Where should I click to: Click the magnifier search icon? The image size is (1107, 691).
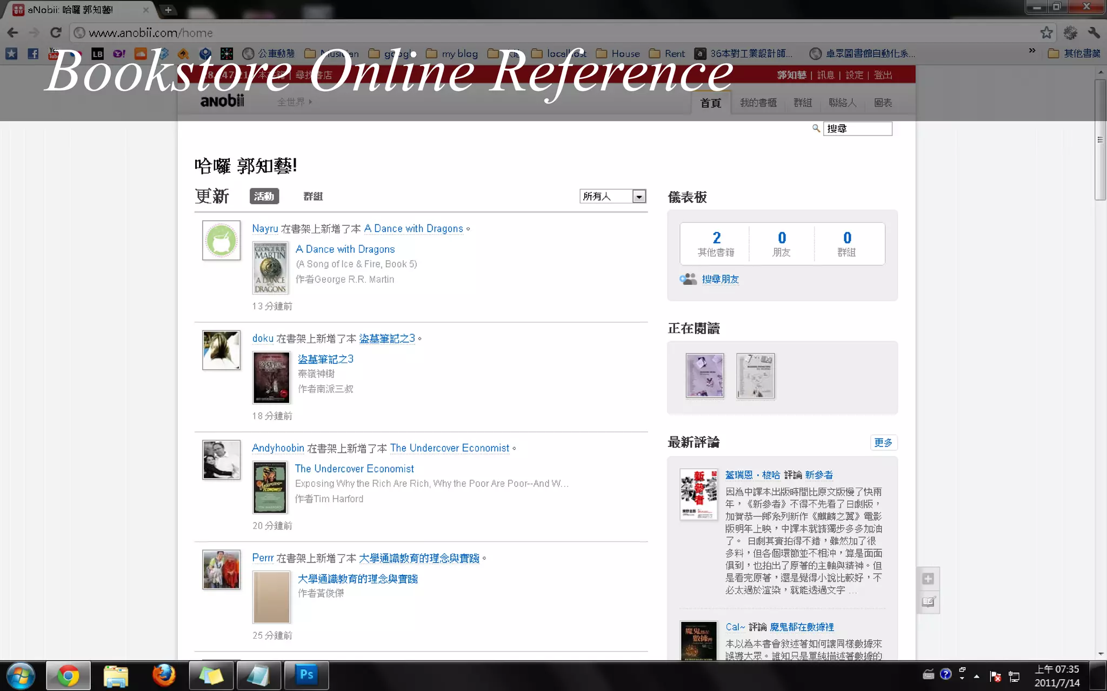pos(816,128)
